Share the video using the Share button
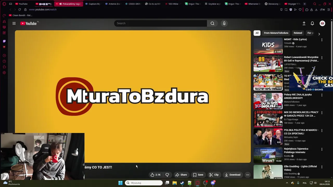This screenshot has width=333, height=187. pos(181,175)
